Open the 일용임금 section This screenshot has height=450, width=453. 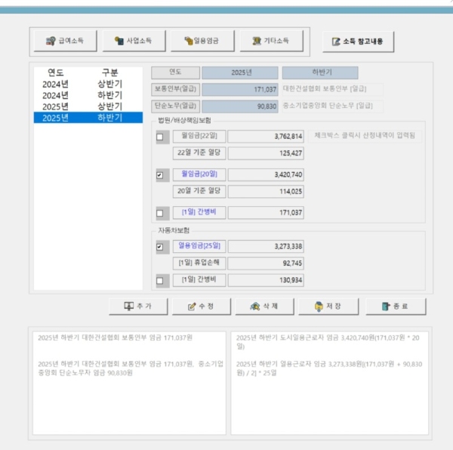pos(202,41)
